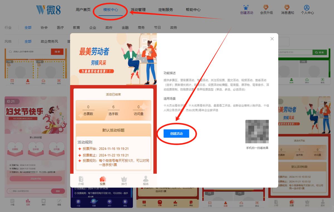The width and height of the screenshot is (334, 212).
Task: Click 报名 icon on green search card
Action: pyautogui.click(x=322, y=80)
